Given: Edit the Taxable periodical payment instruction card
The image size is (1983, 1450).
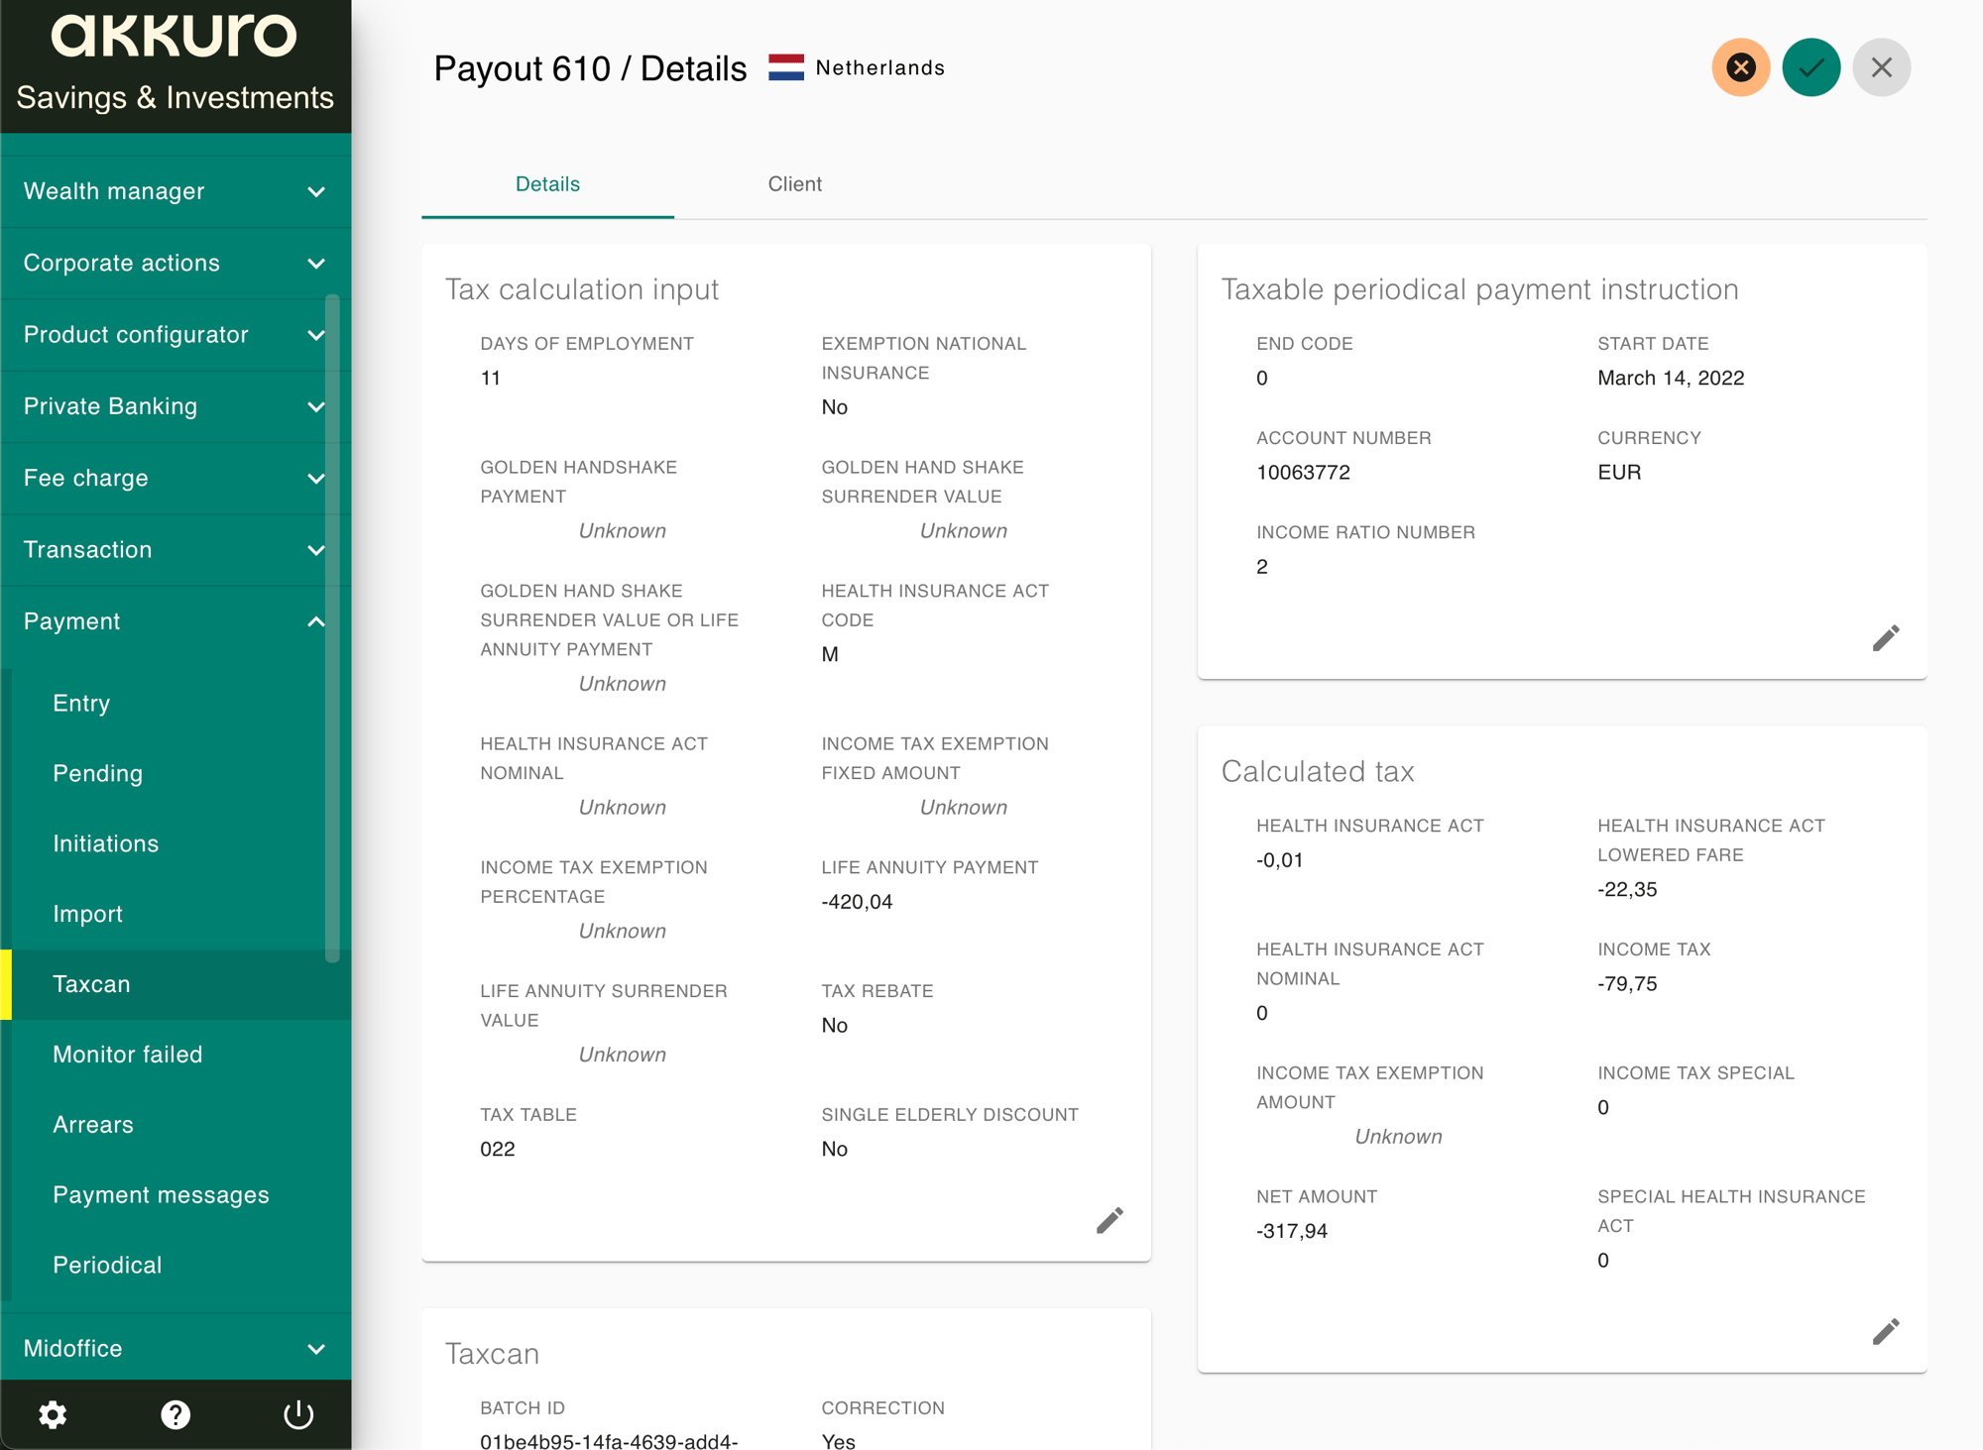Looking at the screenshot, I should pos(1886,637).
